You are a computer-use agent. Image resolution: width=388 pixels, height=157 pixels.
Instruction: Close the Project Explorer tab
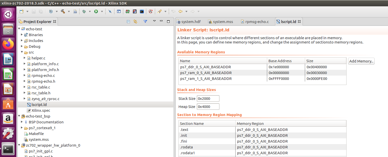click(54, 21)
